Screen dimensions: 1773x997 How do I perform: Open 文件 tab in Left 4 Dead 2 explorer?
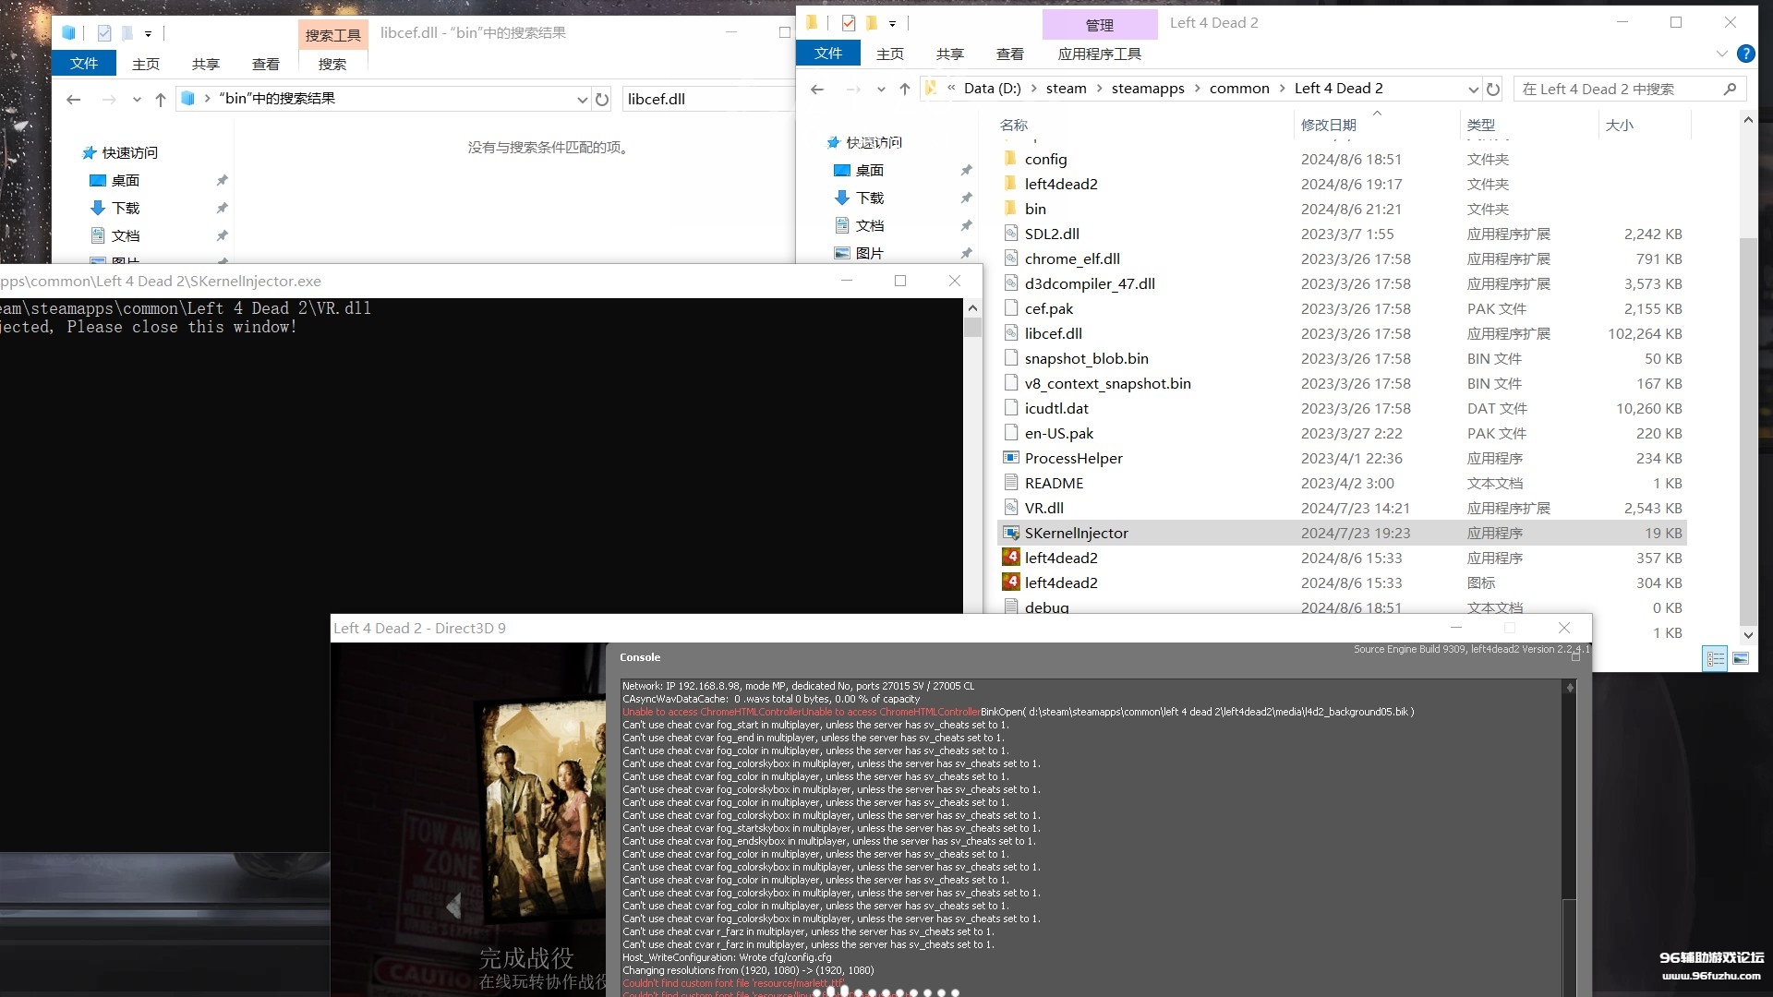pos(828,54)
